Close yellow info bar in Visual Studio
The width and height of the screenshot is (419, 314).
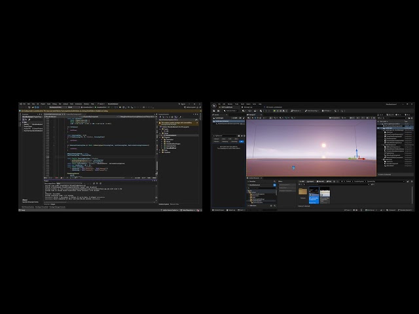pos(201,111)
